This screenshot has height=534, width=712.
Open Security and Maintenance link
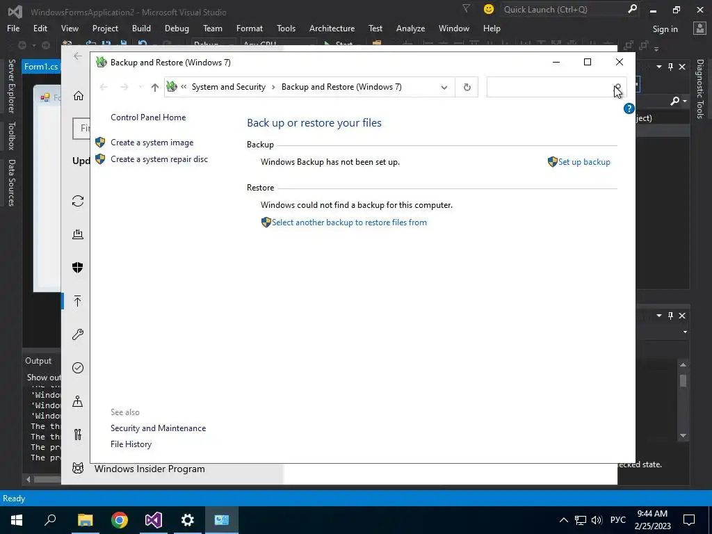[x=158, y=428]
